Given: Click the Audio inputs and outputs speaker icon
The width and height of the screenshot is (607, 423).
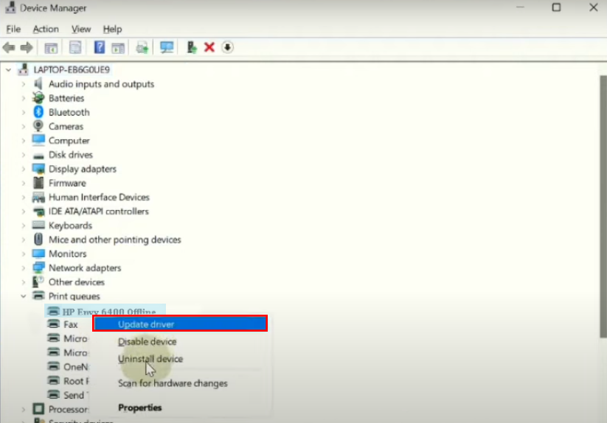Looking at the screenshot, I should [x=38, y=83].
